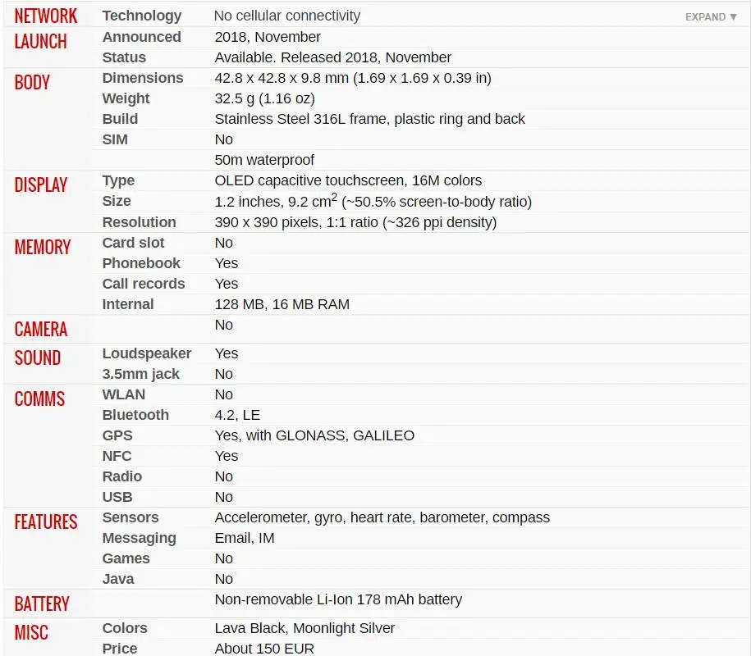This screenshot has height=656, width=751.
Task: Open the Price label in Misc
Action: click(x=120, y=649)
